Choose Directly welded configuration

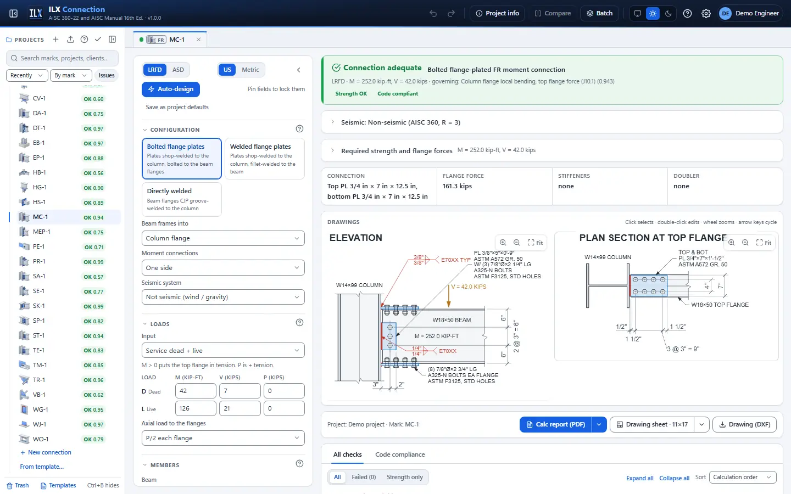(x=182, y=200)
